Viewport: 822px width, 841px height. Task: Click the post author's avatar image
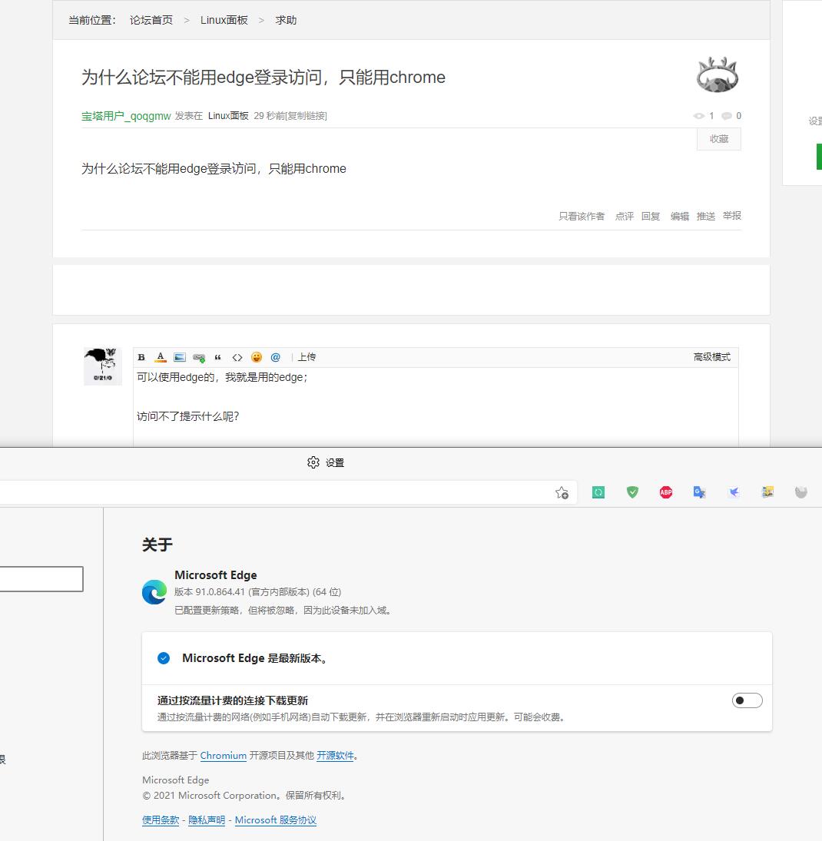pyautogui.click(x=718, y=74)
